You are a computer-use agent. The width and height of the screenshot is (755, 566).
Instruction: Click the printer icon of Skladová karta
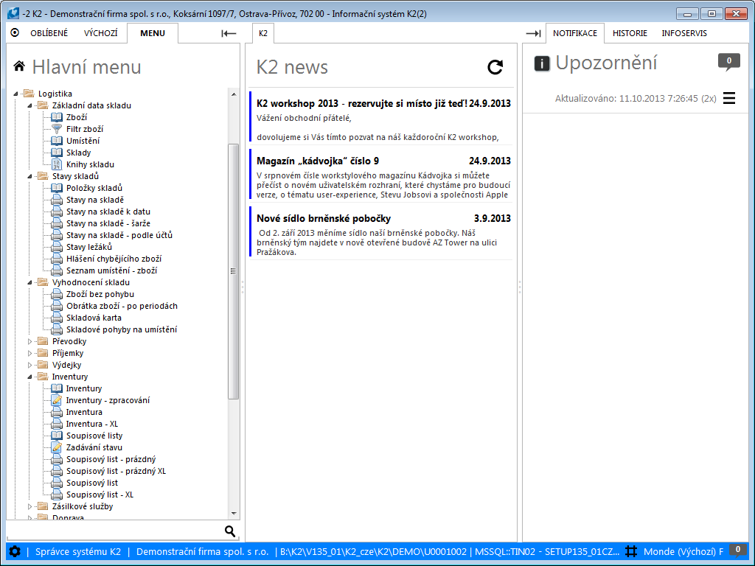(57, 318)
